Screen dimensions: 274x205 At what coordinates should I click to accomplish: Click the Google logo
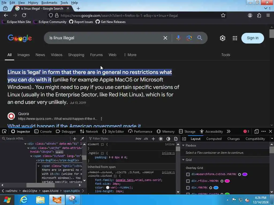coord(20,38)
